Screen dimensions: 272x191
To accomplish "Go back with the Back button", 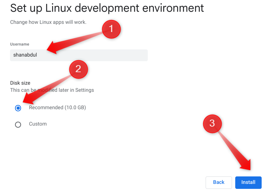I will click(218, 182).
